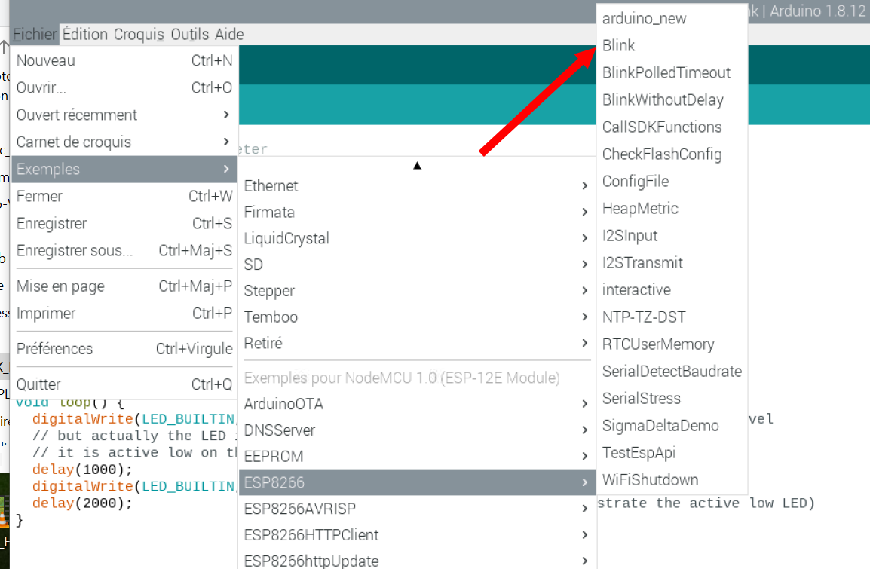Click the delay(1000); line in the code editor
This screenshot has height=569, width=870.
click(x=82, y=470)
